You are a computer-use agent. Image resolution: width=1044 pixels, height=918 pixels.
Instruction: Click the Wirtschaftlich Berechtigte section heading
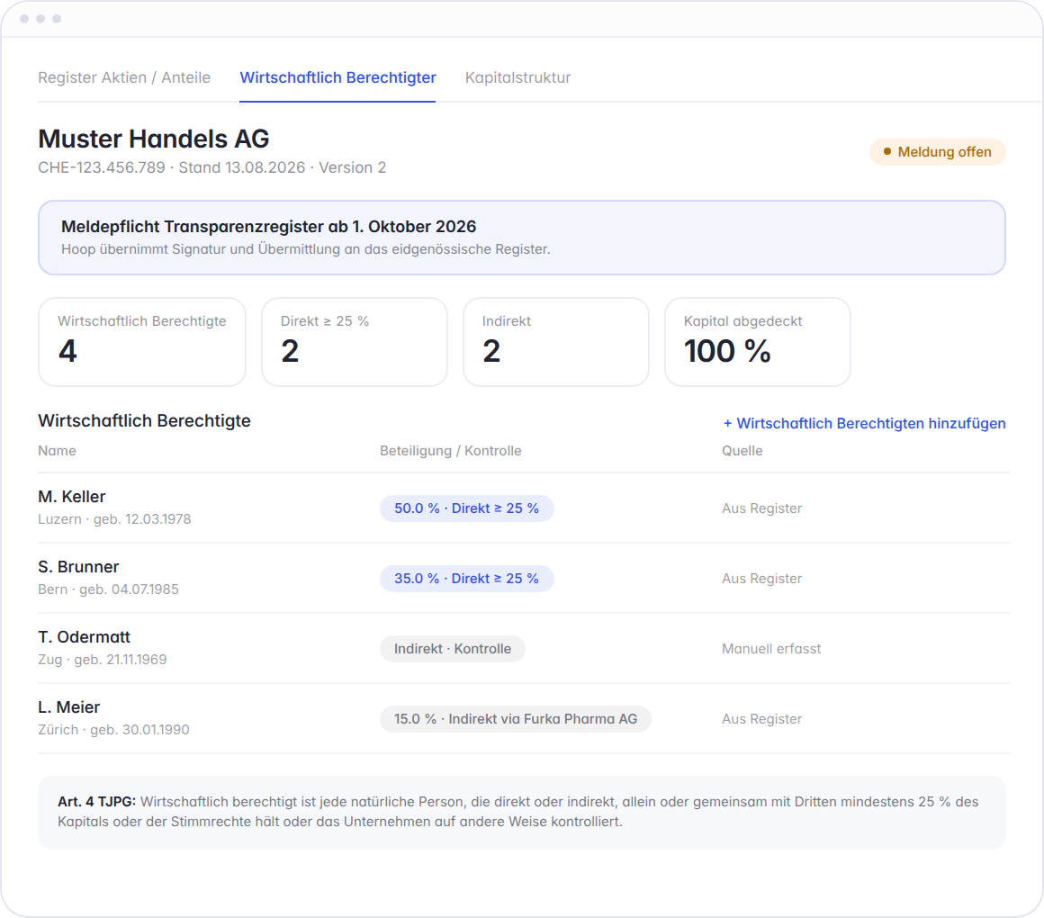tap(145, 420)
